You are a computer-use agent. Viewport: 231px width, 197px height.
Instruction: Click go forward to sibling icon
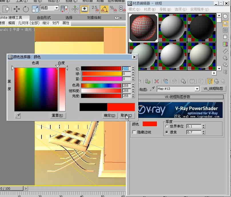(223, 81)
